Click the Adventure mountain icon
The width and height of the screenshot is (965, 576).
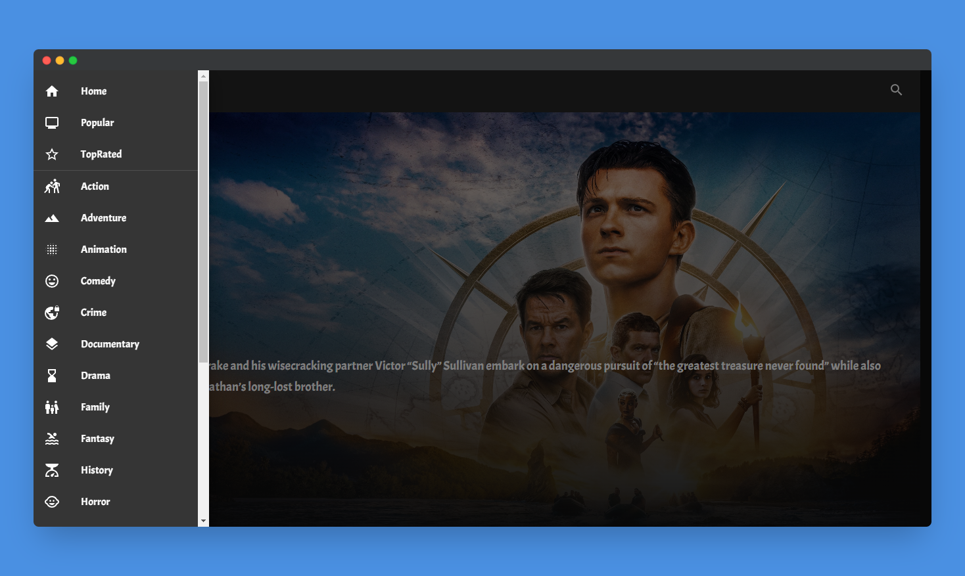coord(52,218)
